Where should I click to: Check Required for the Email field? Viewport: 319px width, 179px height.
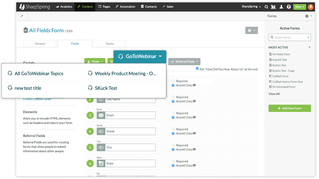click(x=173, y=113)
